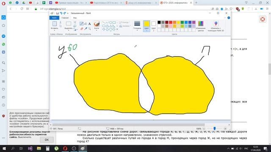Open Opera sidebar history clock icon

(3, 105)
